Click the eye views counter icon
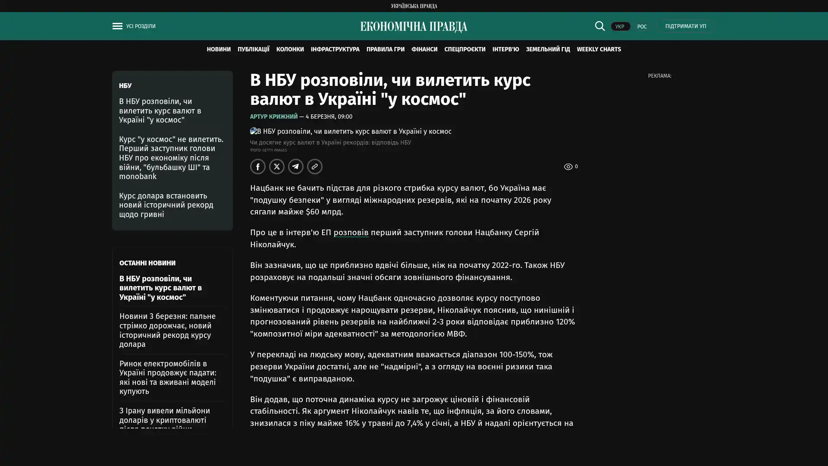 568,167
